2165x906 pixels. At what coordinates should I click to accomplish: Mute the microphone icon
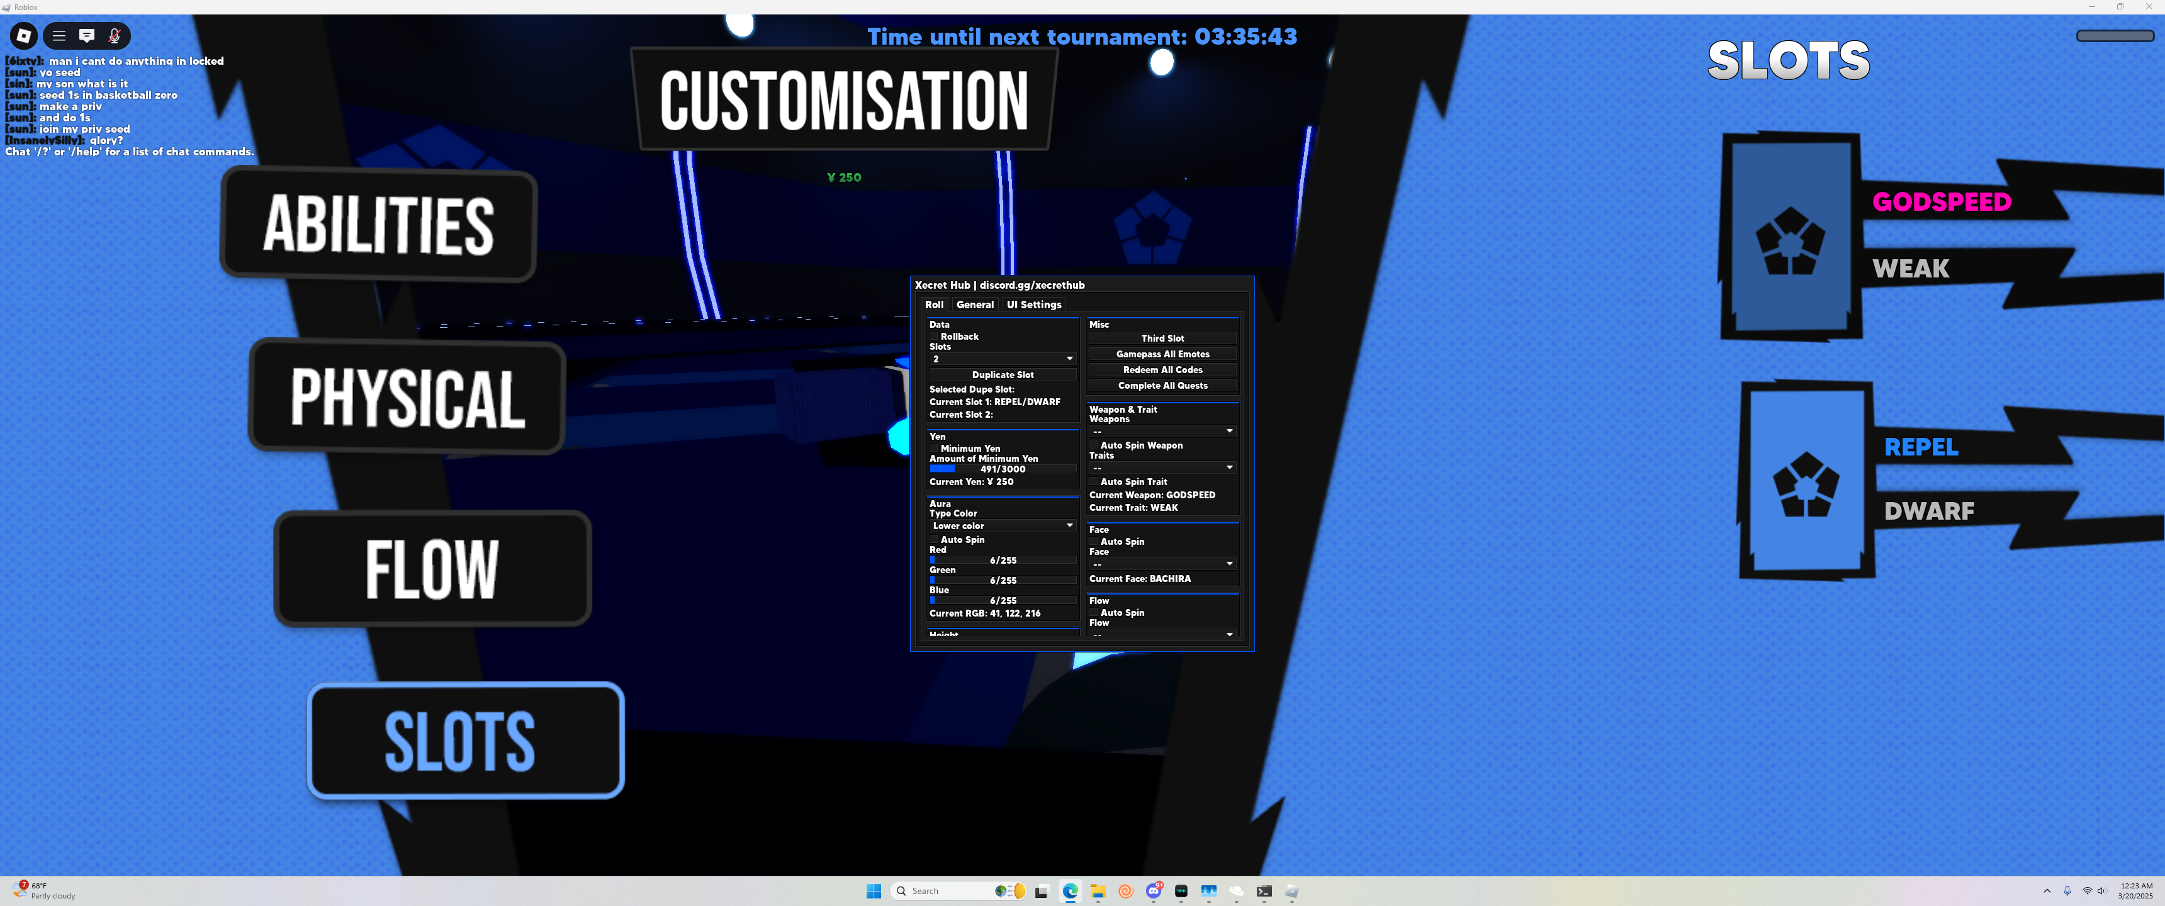(115, 35)
